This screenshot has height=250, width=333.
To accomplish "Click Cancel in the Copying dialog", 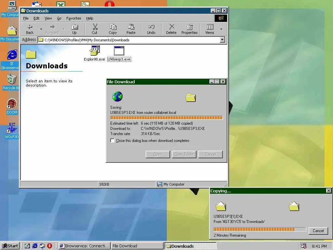I will point(318,231).
